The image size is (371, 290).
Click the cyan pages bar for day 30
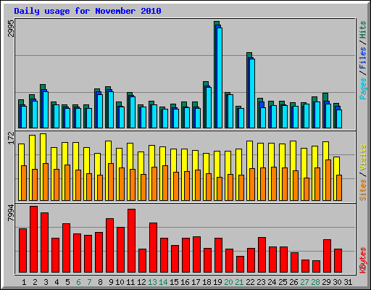click(339, 119)
